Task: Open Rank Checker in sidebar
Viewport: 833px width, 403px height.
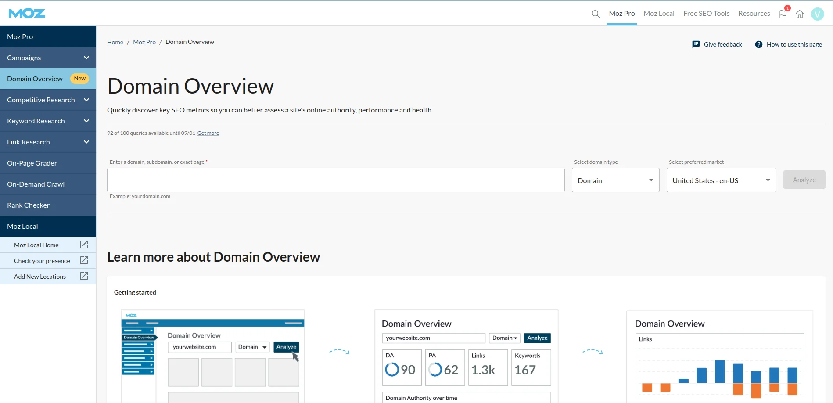Action: coord(48,205)
